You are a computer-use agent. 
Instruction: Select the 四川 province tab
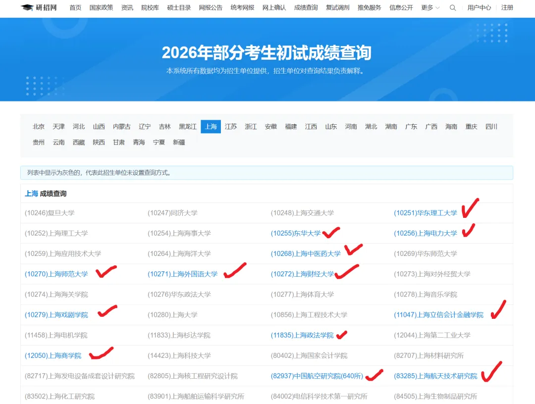click(491, 126)
